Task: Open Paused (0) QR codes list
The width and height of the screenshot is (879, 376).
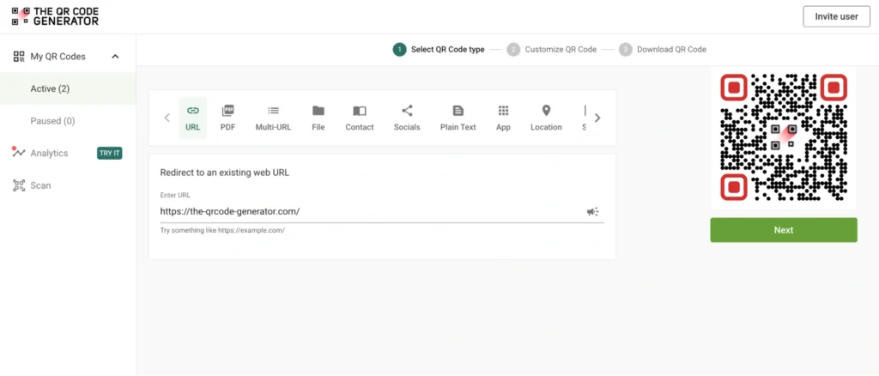Action: pyautogui.click(x=52, y=121)
